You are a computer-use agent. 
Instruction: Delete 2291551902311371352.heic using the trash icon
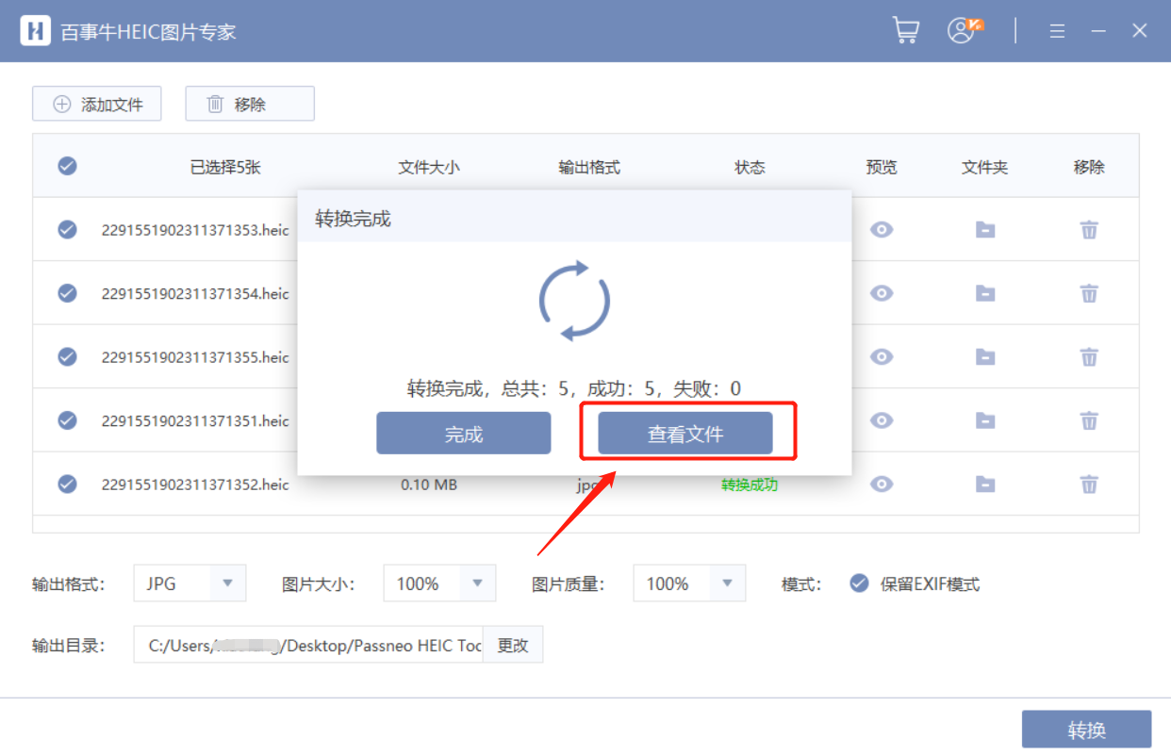1089,484
